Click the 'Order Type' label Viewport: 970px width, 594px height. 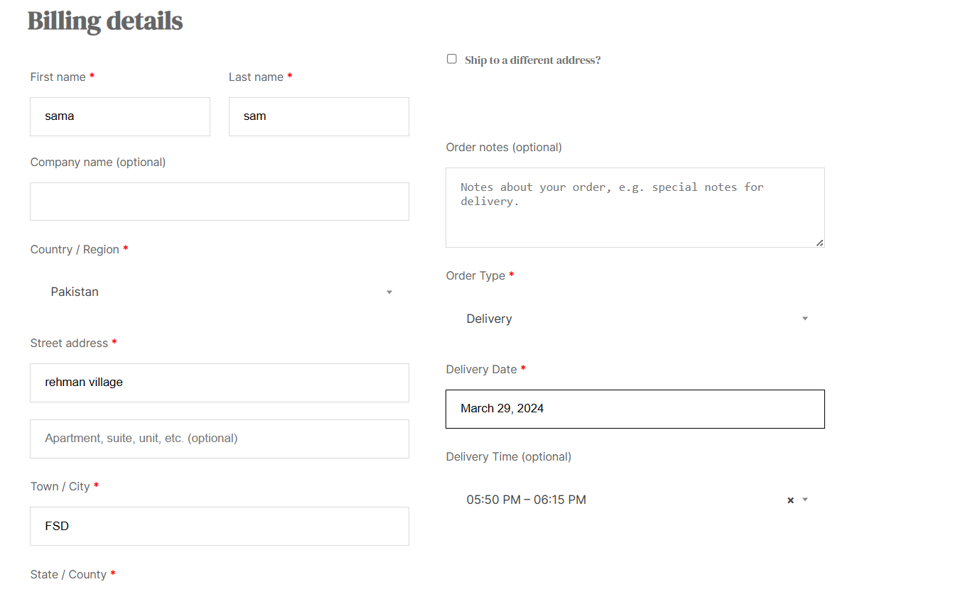(x=475, y=275)
